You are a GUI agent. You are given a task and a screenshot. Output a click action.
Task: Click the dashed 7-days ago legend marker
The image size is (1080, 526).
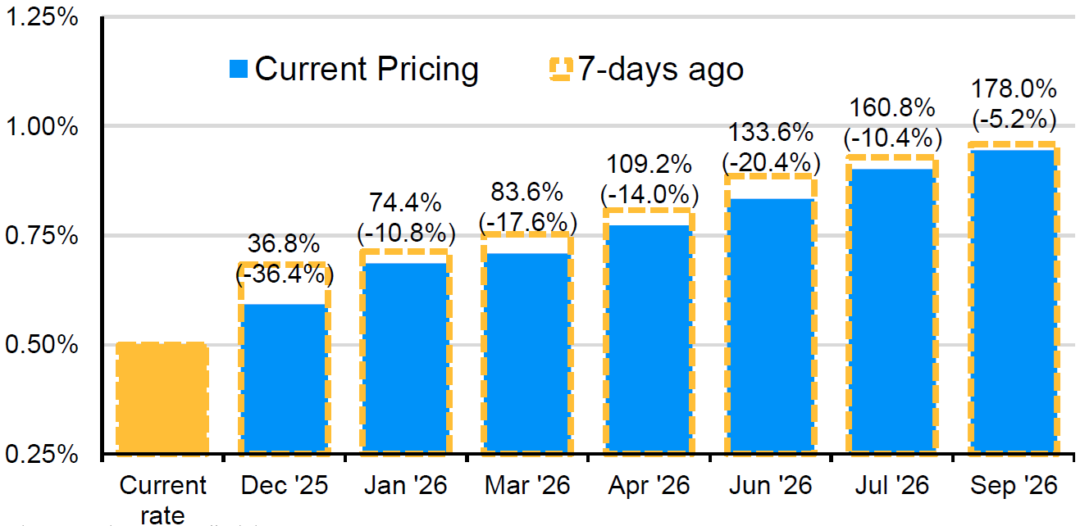pos(560,69)
